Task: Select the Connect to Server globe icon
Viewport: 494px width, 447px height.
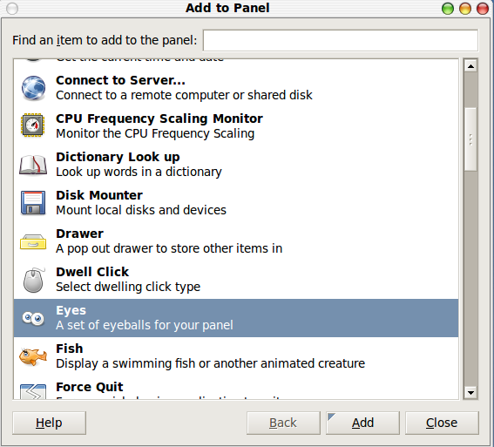Action: [x=33, y=88]
